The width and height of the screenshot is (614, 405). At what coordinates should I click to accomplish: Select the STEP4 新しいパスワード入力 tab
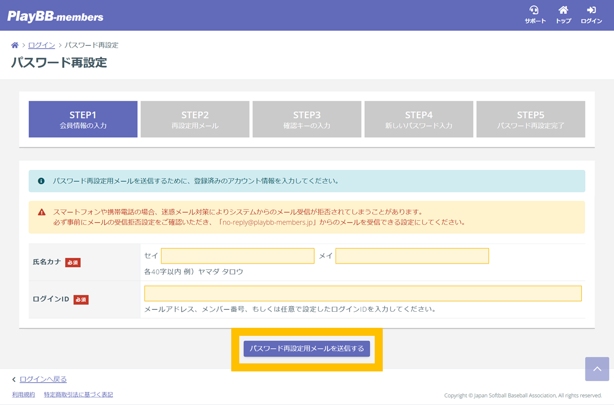coord(418,119)
